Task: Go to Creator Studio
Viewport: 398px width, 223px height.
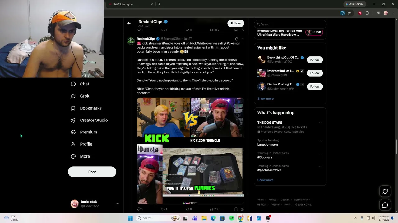Action: pos(89,120)
